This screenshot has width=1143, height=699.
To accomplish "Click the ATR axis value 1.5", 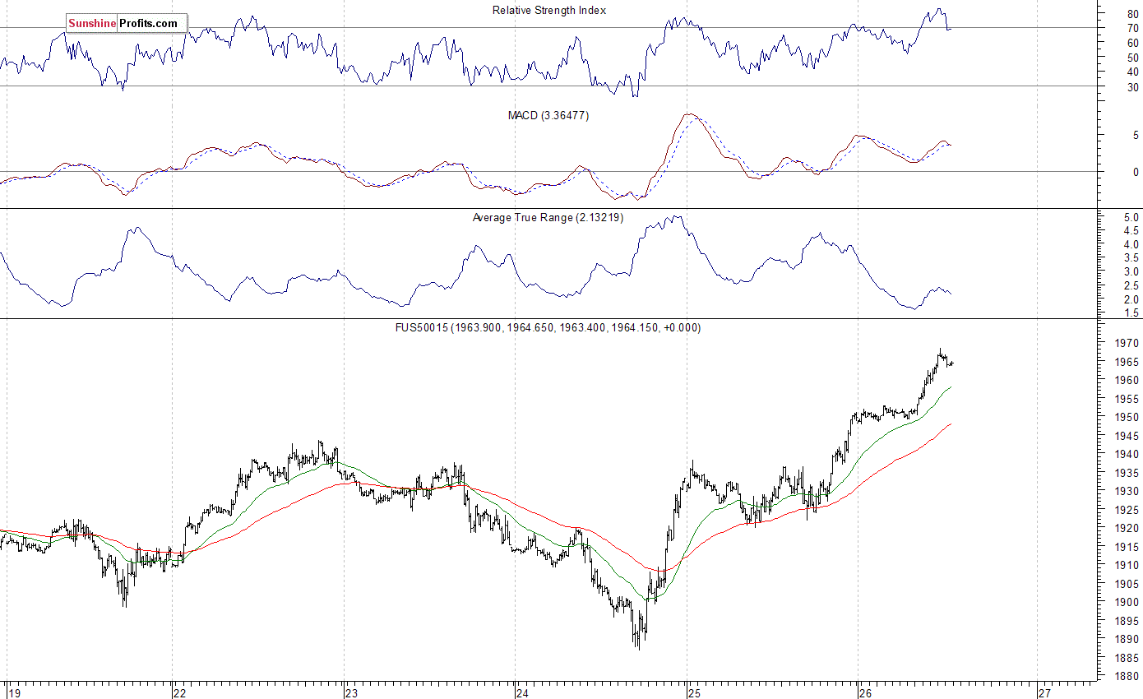I will click(x=1131, y=313).
